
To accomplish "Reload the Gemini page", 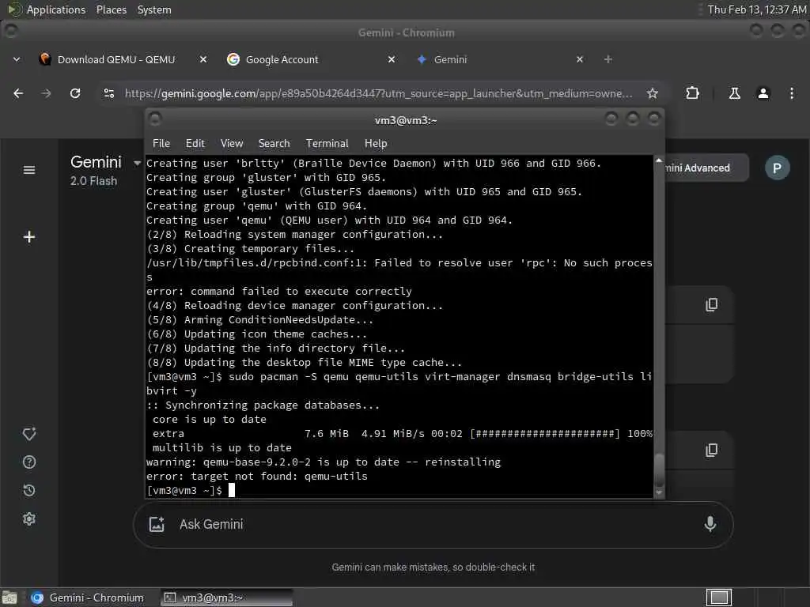I will 75,93.
